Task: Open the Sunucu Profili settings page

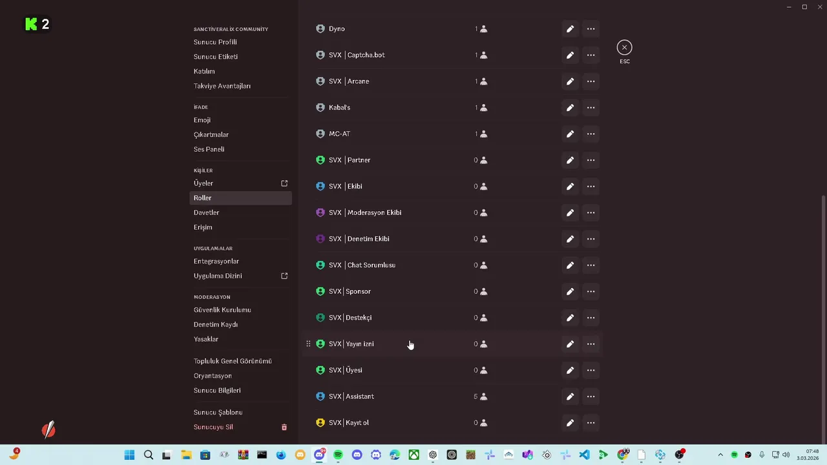Action: (215, 42)
